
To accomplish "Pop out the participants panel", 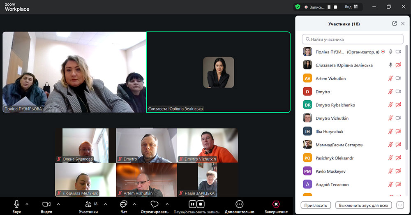I will [x=395, y=24].
